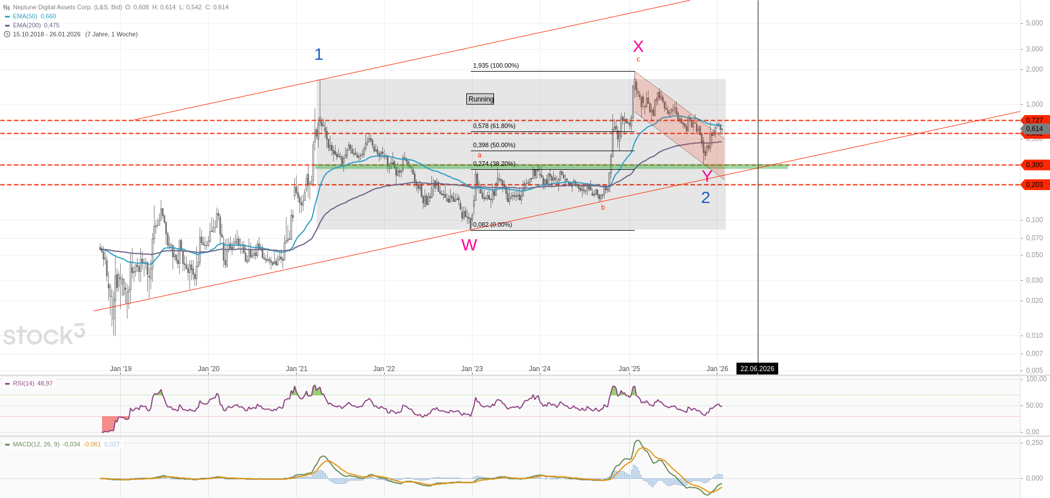This screenshot has height=498, width=1050.
Task: Click the blue wave 1 label
Action: (319, 55)
